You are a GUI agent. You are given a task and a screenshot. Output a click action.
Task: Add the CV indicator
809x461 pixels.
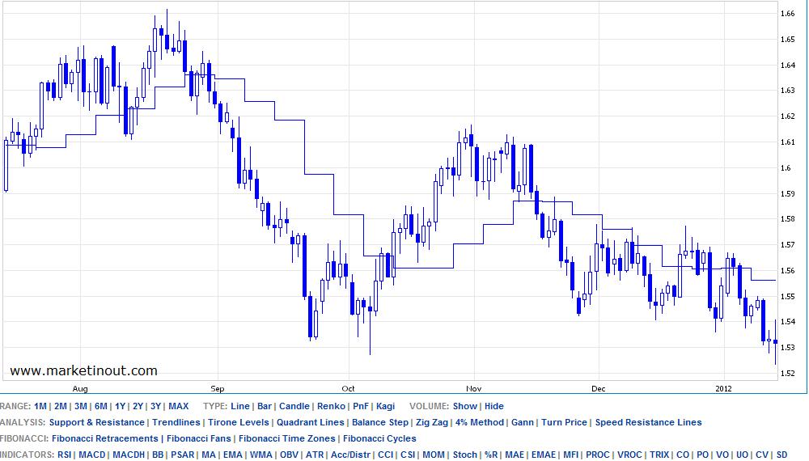[x=762, y=455]
